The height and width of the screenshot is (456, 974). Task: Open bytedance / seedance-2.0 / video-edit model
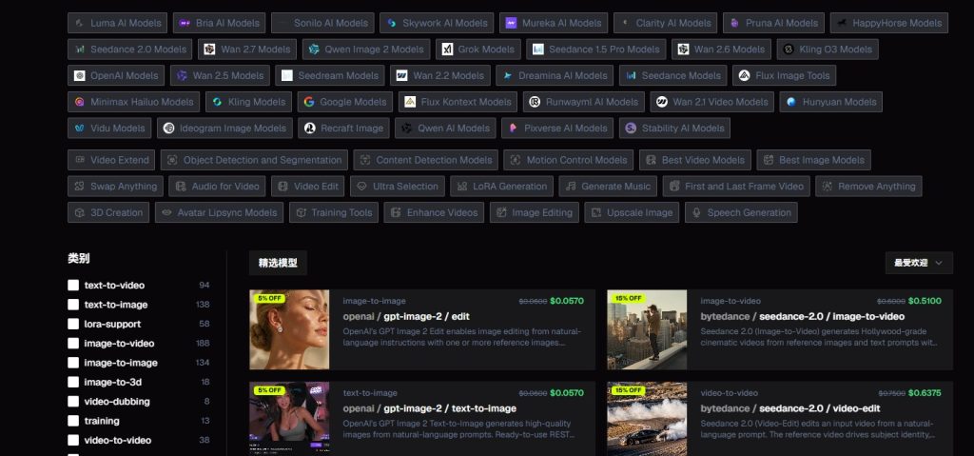[x=790, y=408]
